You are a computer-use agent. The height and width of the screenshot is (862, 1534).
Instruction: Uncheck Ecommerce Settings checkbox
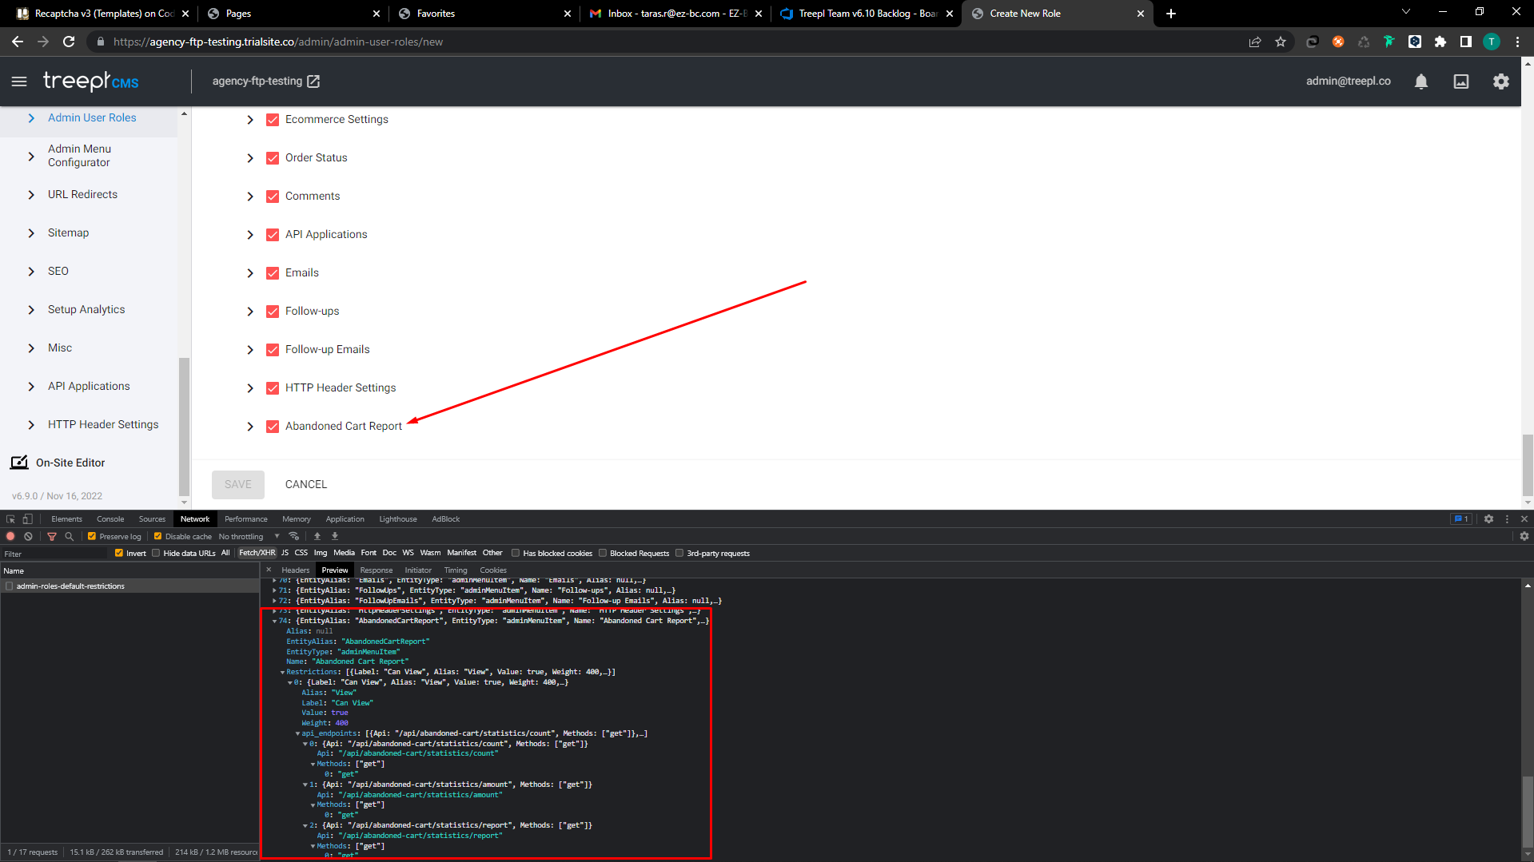[273, 120]
